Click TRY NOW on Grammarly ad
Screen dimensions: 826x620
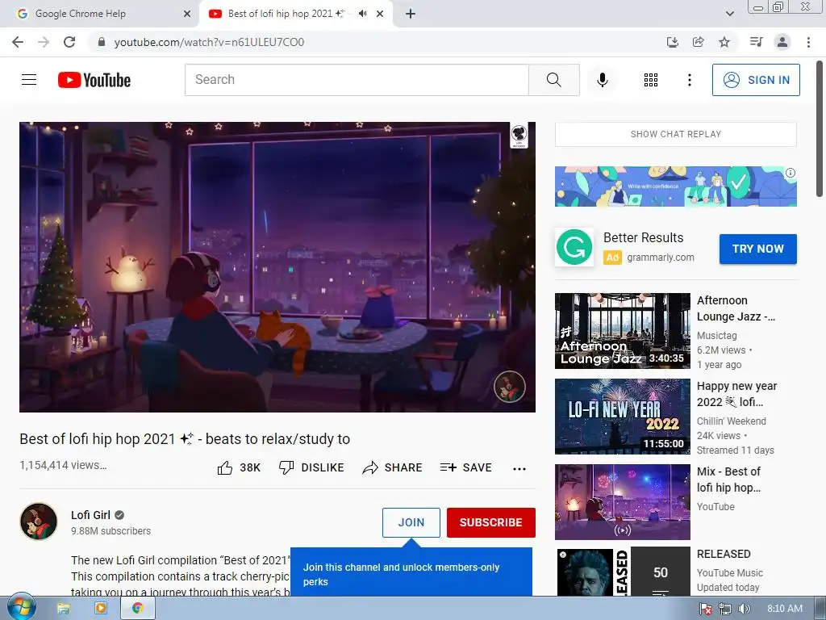coord(758,249)
